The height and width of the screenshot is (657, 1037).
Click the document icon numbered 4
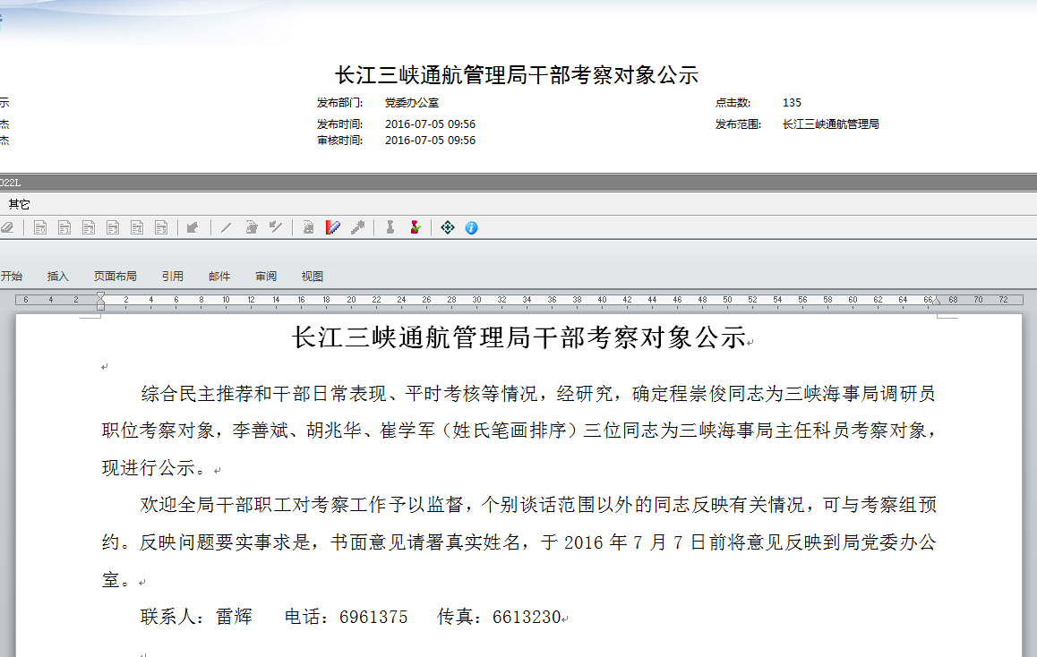click(x=137, y=228)
